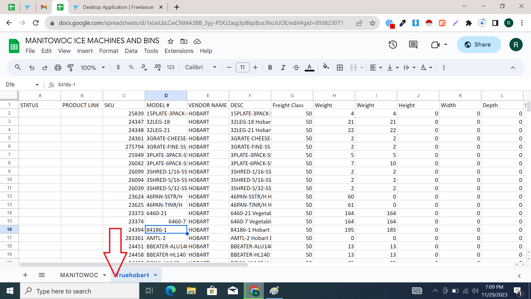The width and height of the screenshot is (531, 299).
Task: Toggle bold formatting
Action: (270, 67)
